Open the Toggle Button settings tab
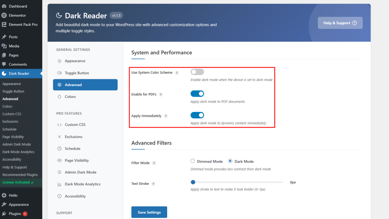This screenshot has width=389, height=219. [x=85, y=73]
